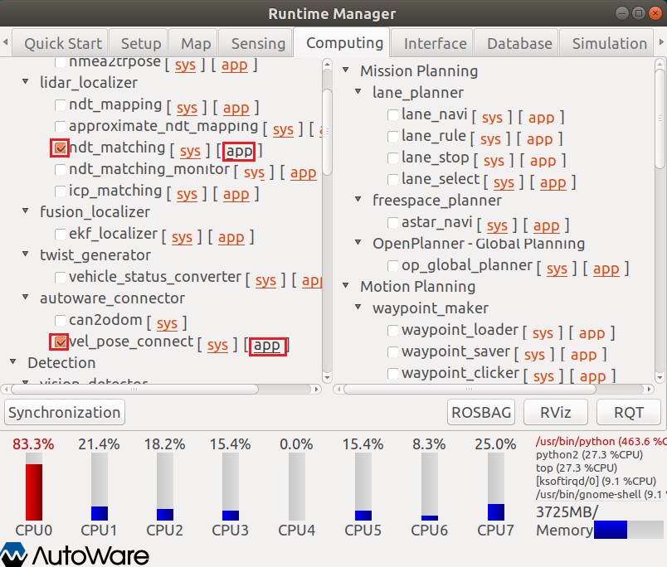Enable the ndt_mapping checkbox

[x=60, y=104]
